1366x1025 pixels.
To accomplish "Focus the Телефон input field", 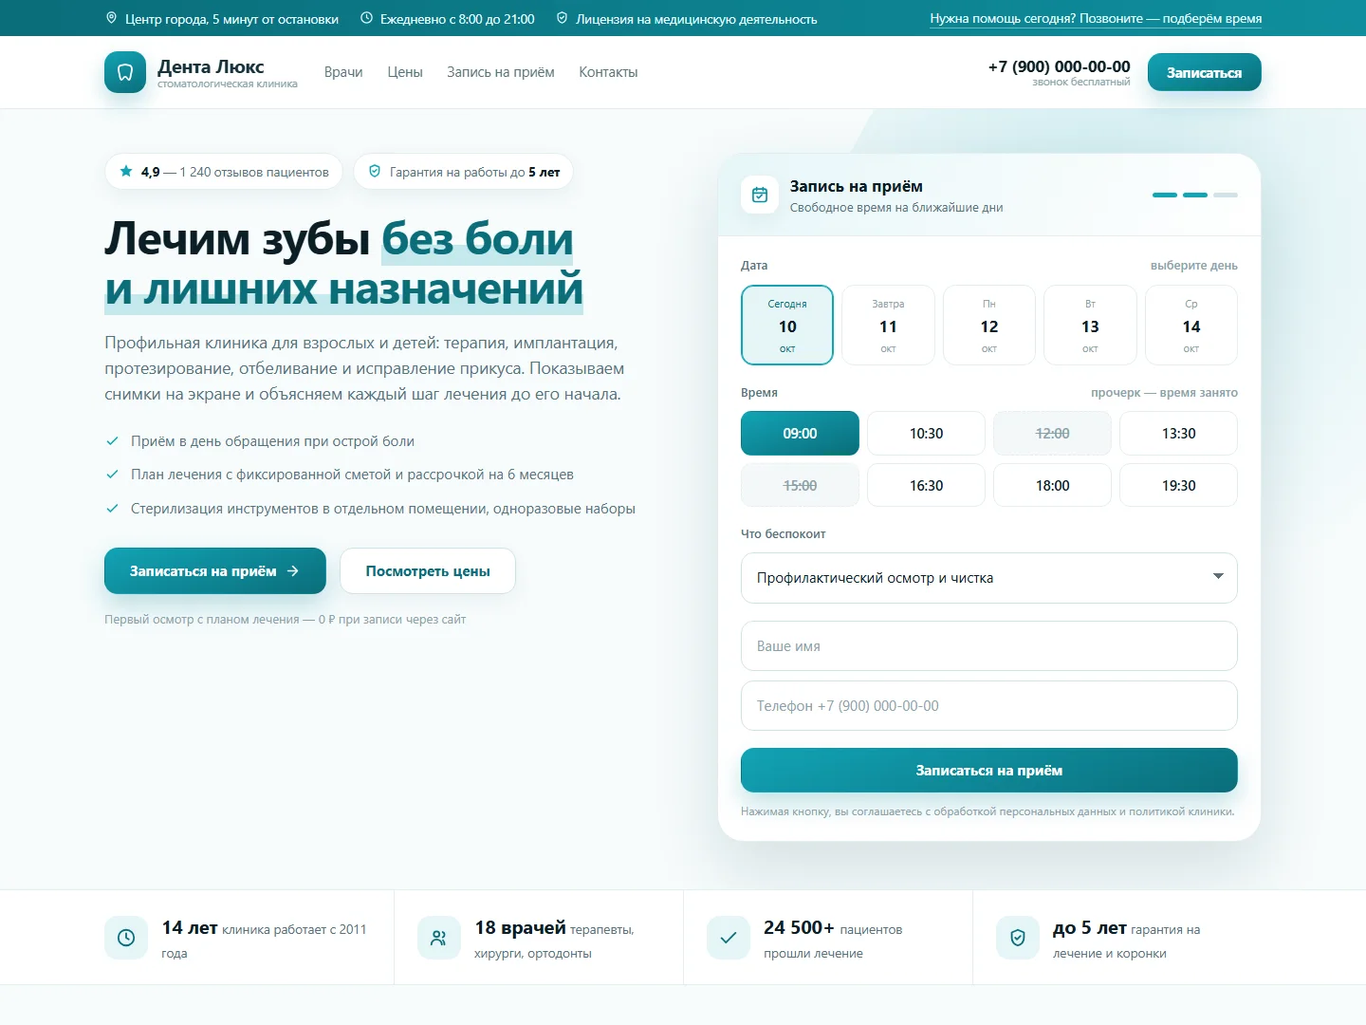I will 989,705.
